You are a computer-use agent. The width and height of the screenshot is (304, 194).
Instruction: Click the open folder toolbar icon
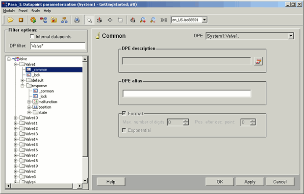10,20
